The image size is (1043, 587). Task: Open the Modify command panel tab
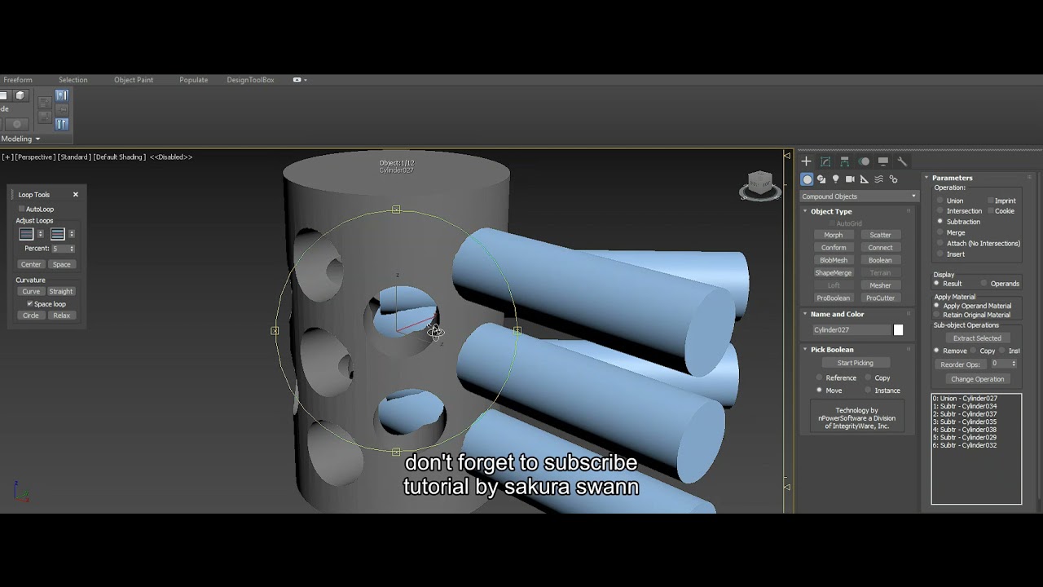[x=825, y=161]
